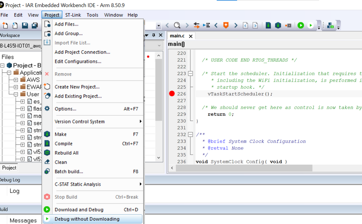Expand the flas file node
This screenshot has height=224, width=362.
pyautogui.click(x=22, y=109)
